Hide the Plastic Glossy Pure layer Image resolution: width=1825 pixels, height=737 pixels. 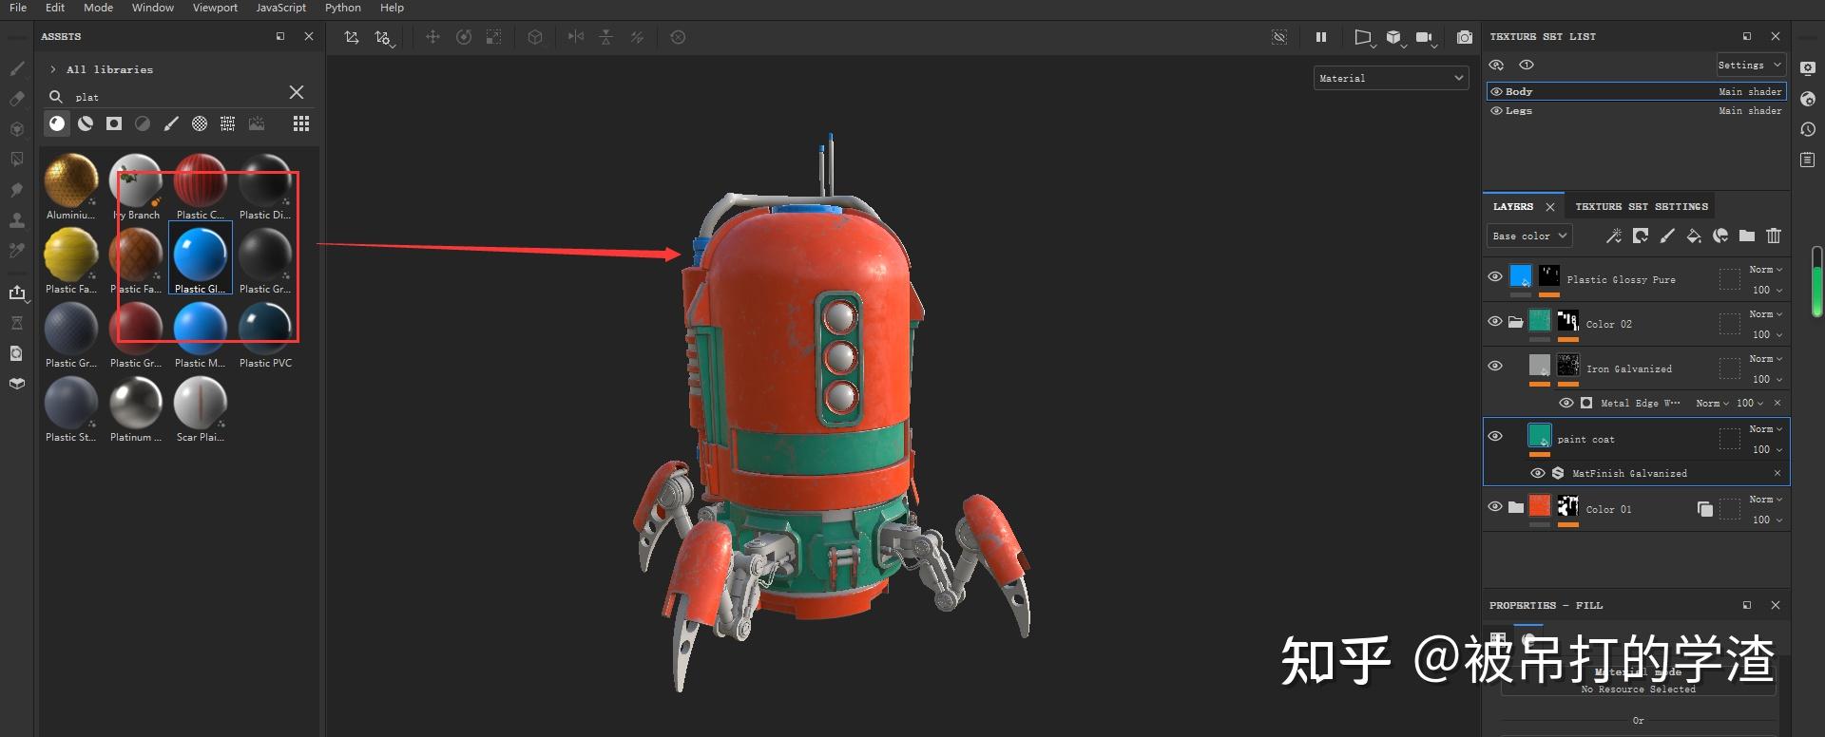[x=1495, y=276]
